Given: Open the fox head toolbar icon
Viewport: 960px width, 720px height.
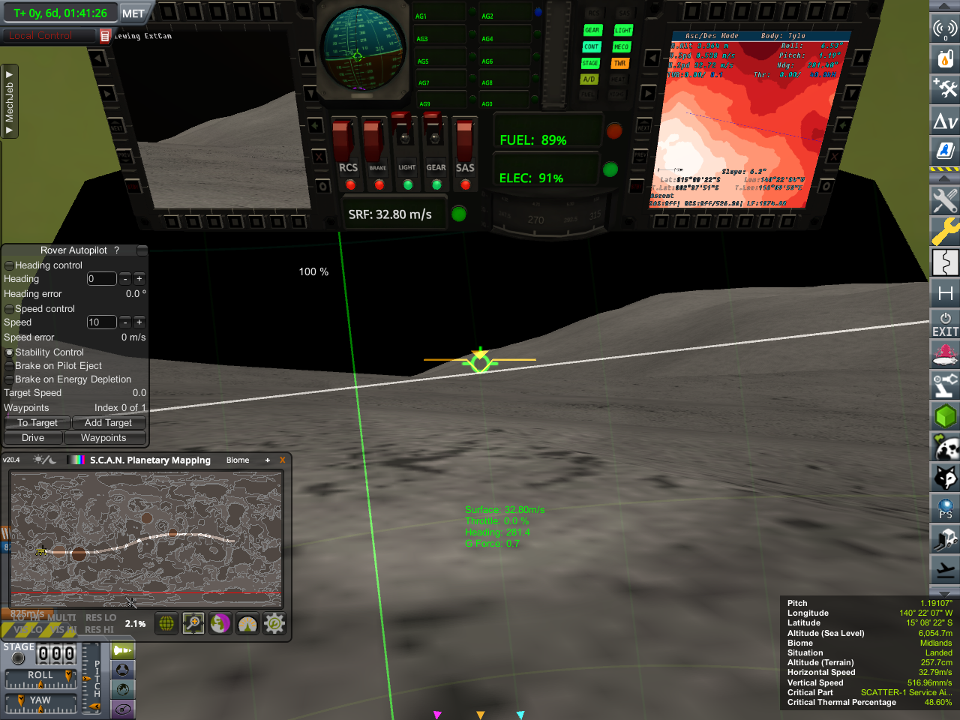Looking at the screenshot, I should (945, 478).
